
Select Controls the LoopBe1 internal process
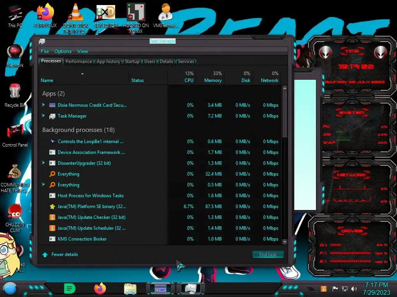pos(160,141)
